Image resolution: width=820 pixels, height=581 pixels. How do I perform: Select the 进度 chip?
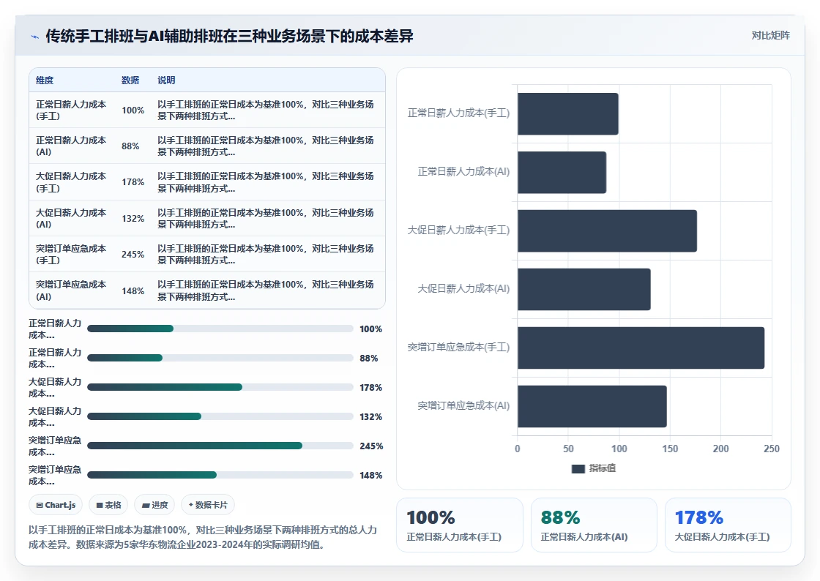[154, 505]
